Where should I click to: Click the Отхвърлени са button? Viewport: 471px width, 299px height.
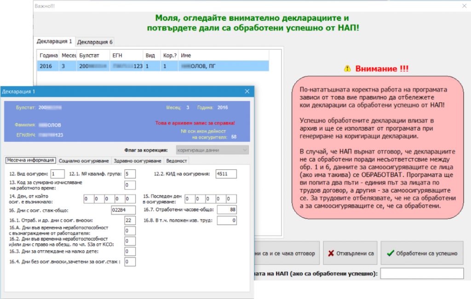350,253
